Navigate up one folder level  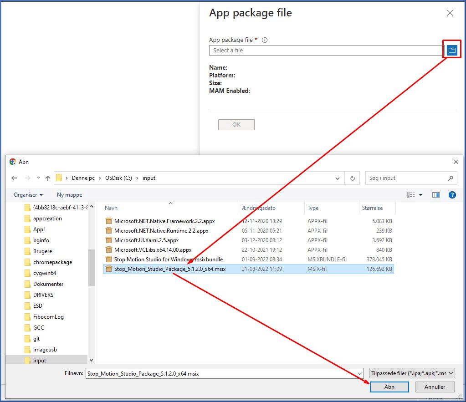(47, 178)
